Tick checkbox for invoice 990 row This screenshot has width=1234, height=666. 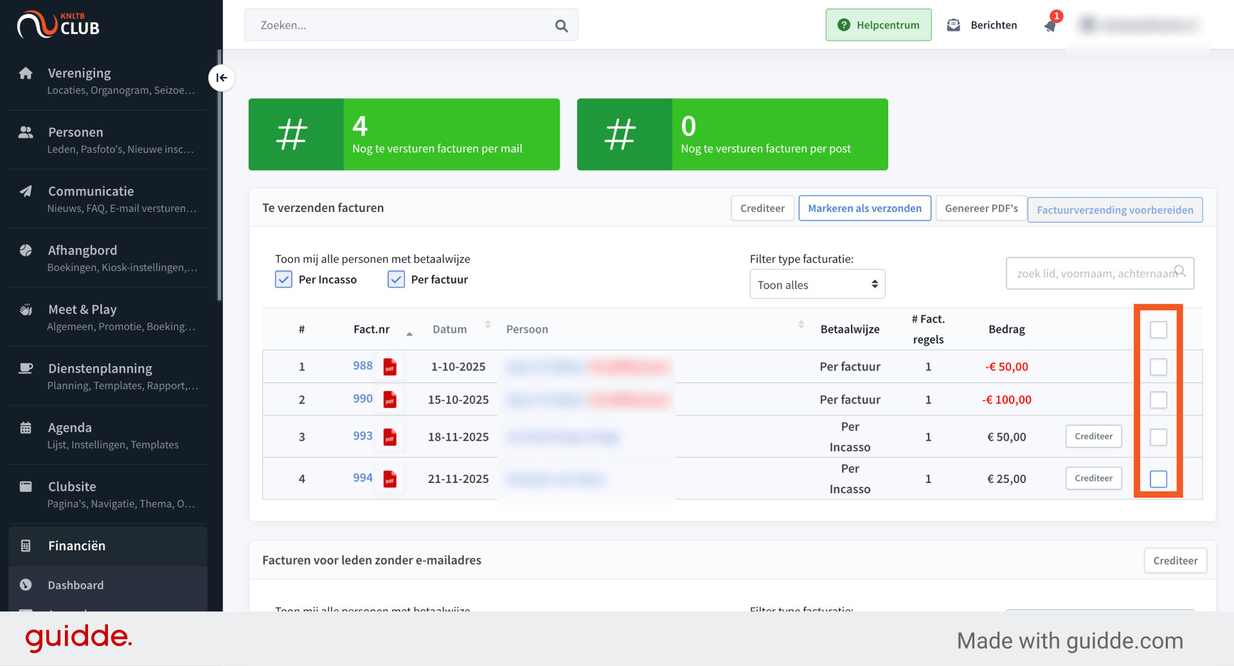coord(1158,399)
